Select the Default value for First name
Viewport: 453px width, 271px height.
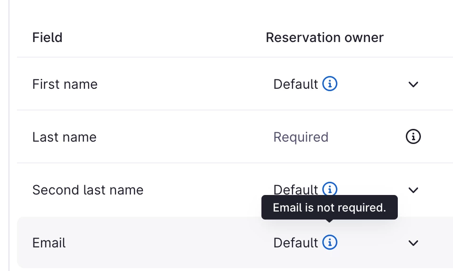click(x=296, y=85)
